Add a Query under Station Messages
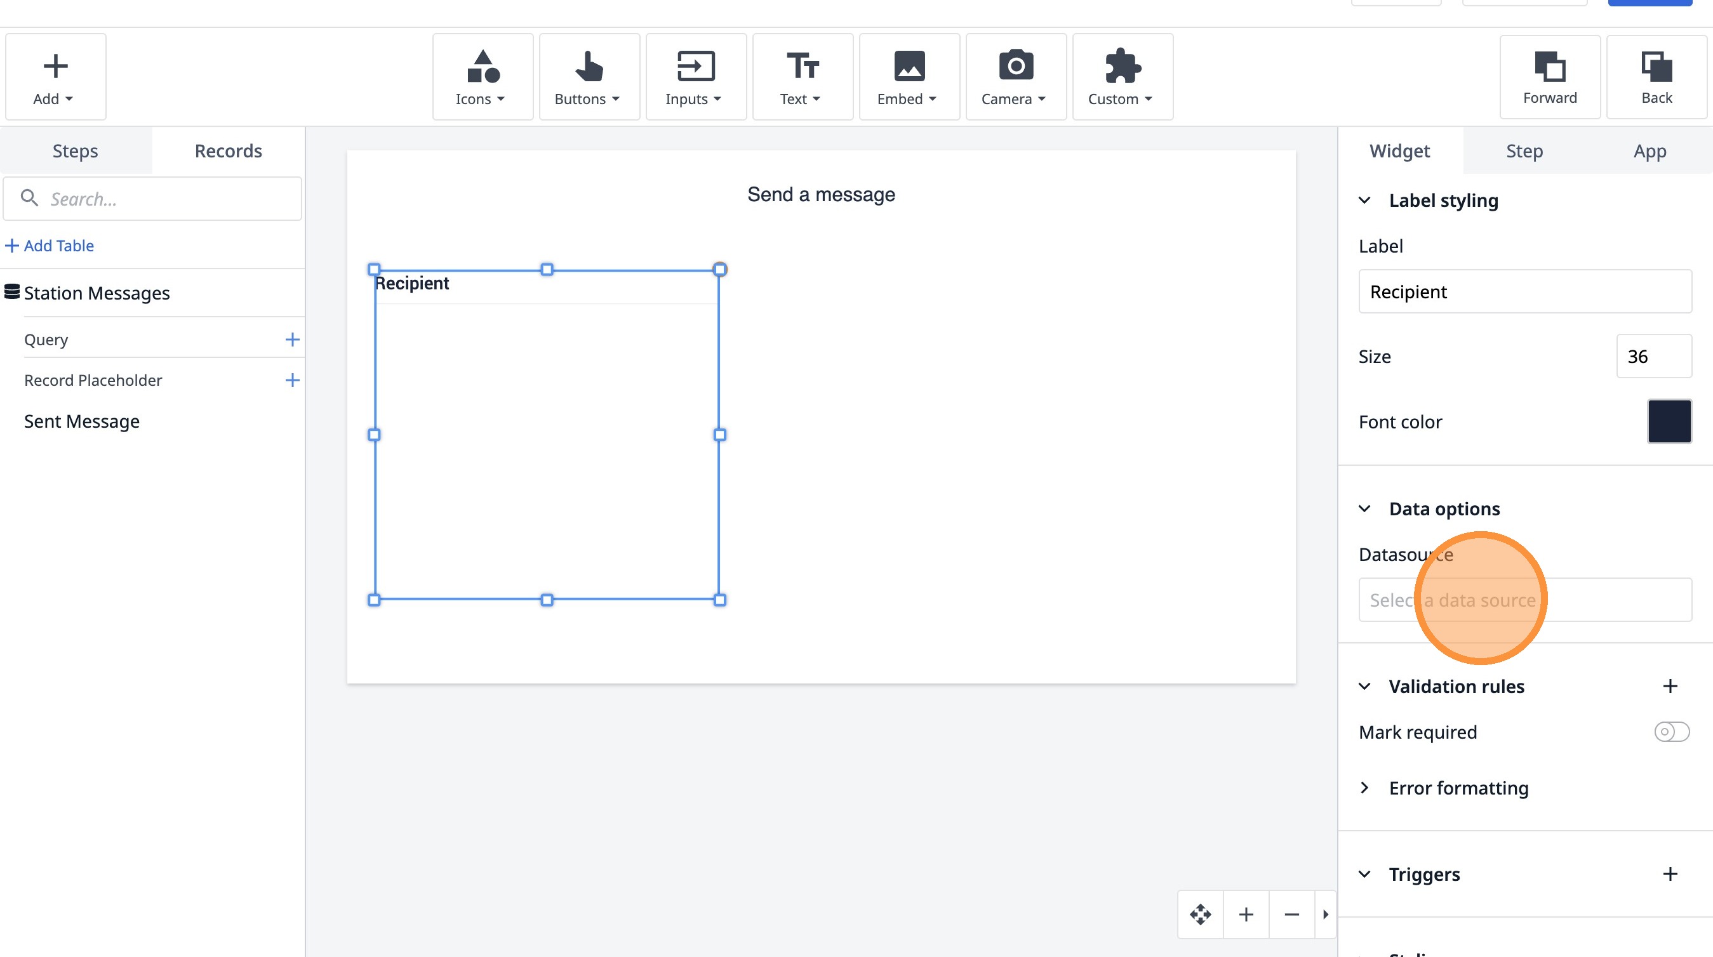 point(292,340)
